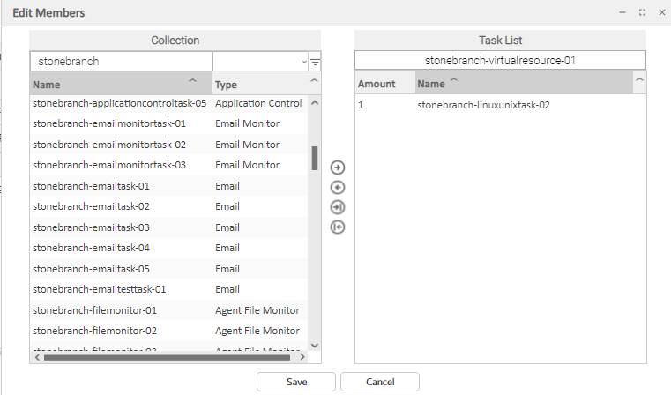Image resolution: width=671 pixels, height=395 pixels.
Task: Click the Collection horizontal scrollbar
Action: [x=168, y=357]
